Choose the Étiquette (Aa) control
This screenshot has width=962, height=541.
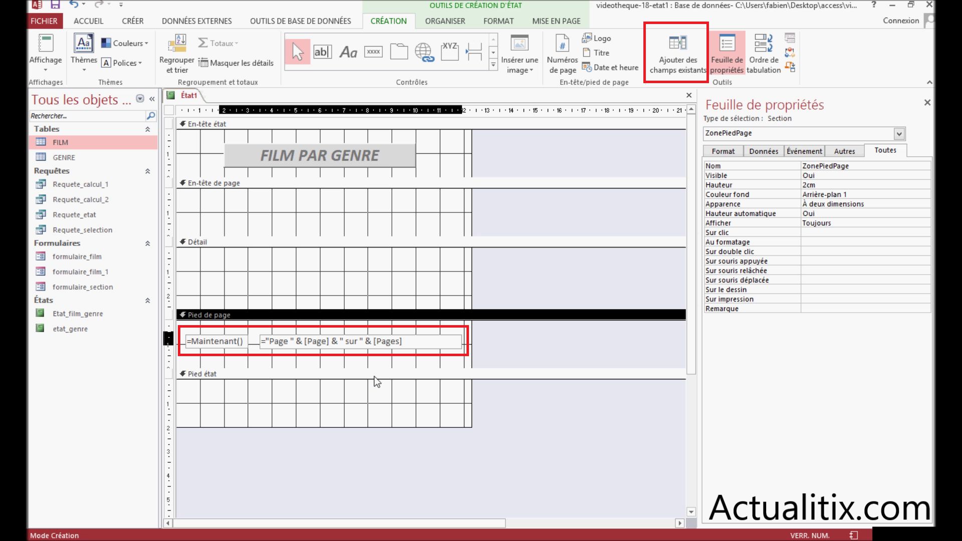[x=348, y=52]
